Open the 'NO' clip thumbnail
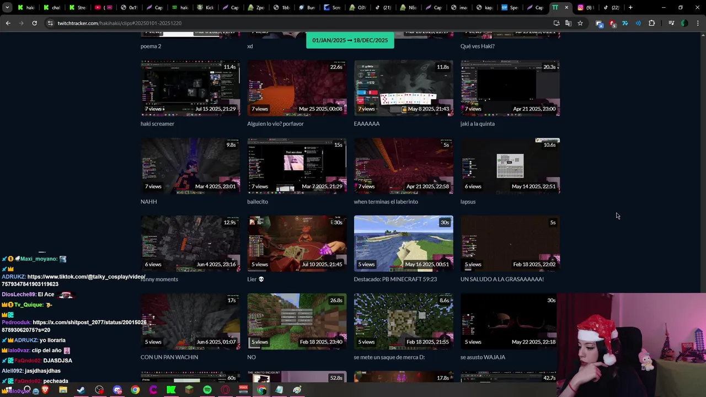The image size is (706, 397). tap(297, 321)
